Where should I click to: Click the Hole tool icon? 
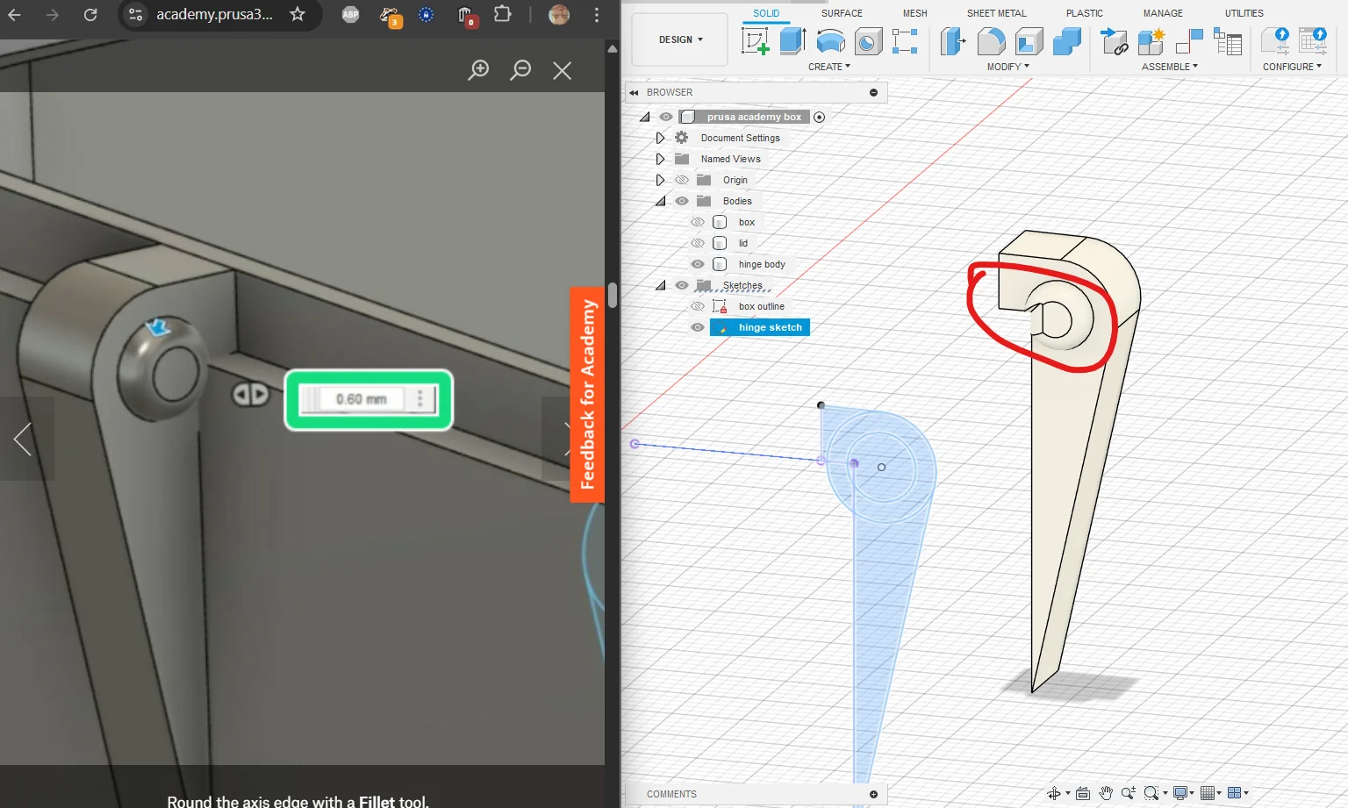868,41
